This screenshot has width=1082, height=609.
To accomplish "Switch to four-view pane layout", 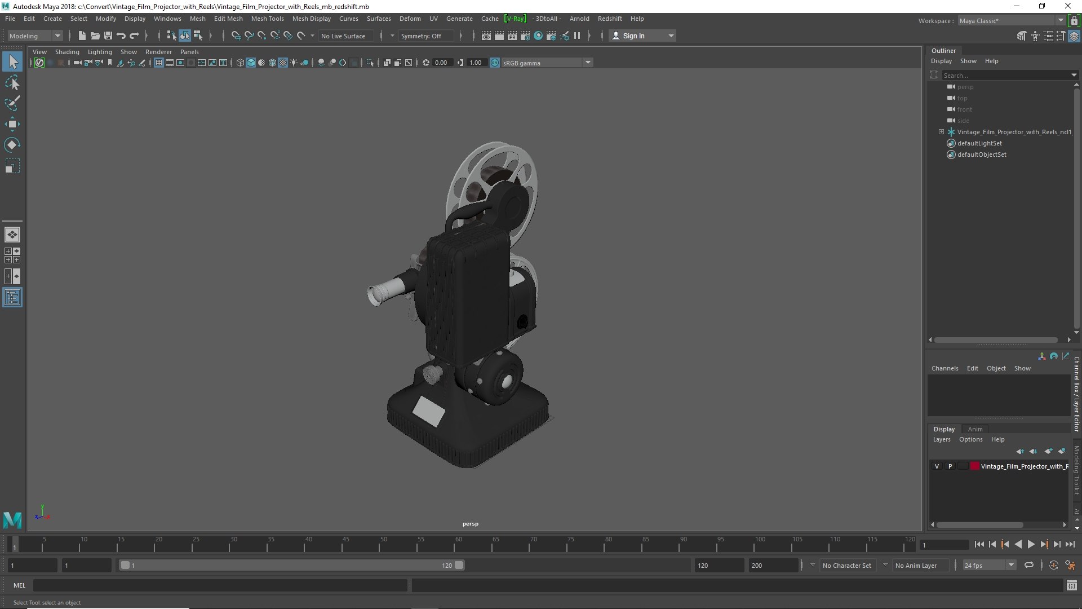I will (12, 255).
